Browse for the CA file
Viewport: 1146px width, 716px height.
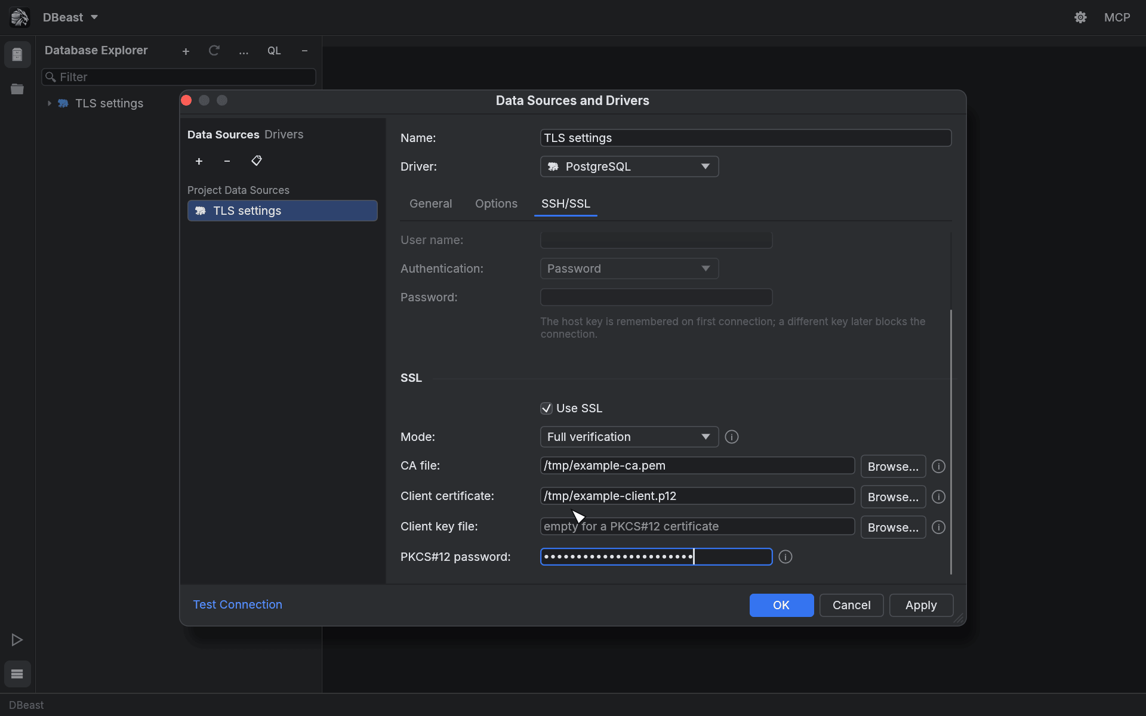click(x=893, y=466)
